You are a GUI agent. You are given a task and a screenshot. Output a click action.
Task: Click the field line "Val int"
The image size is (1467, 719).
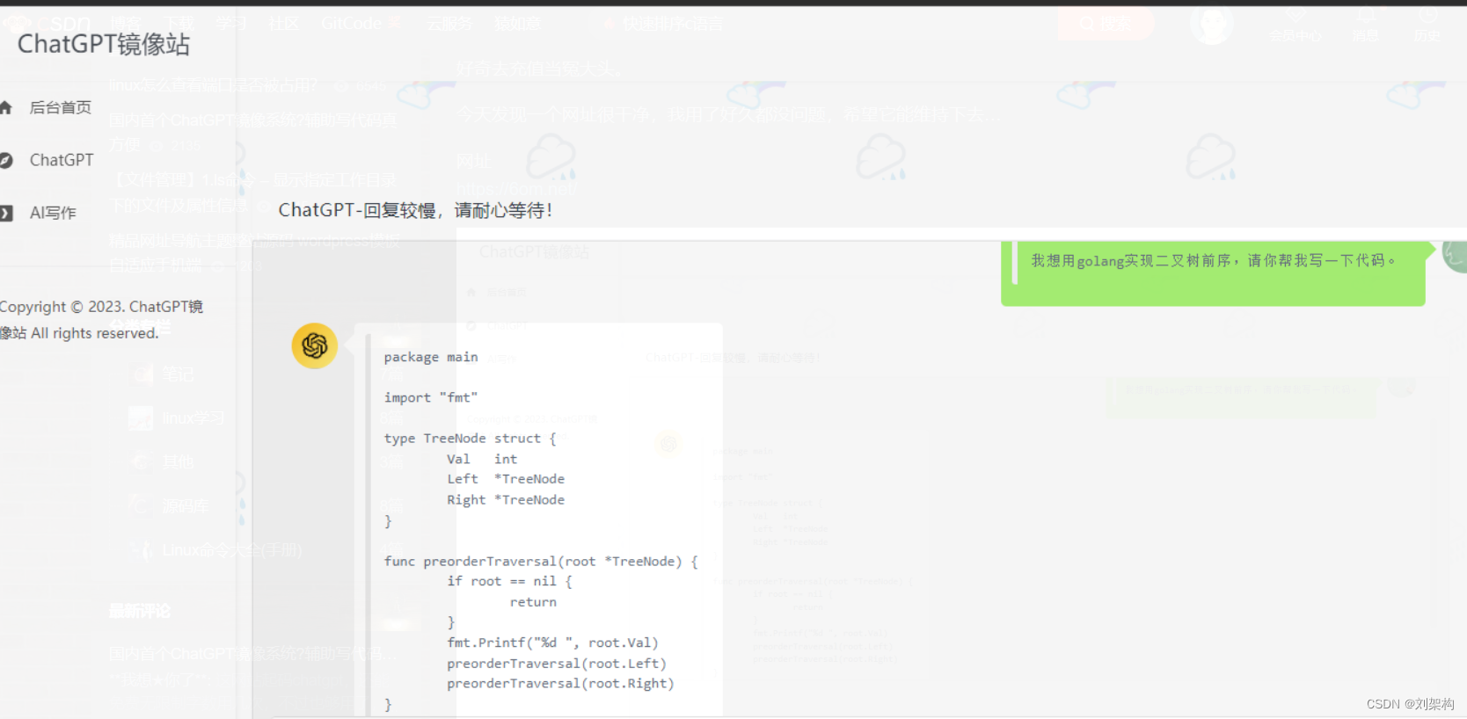tap(482, 459)
